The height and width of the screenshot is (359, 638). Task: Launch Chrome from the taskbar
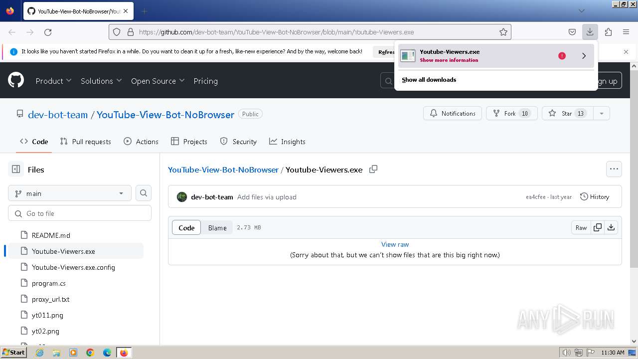pos(90,353)
